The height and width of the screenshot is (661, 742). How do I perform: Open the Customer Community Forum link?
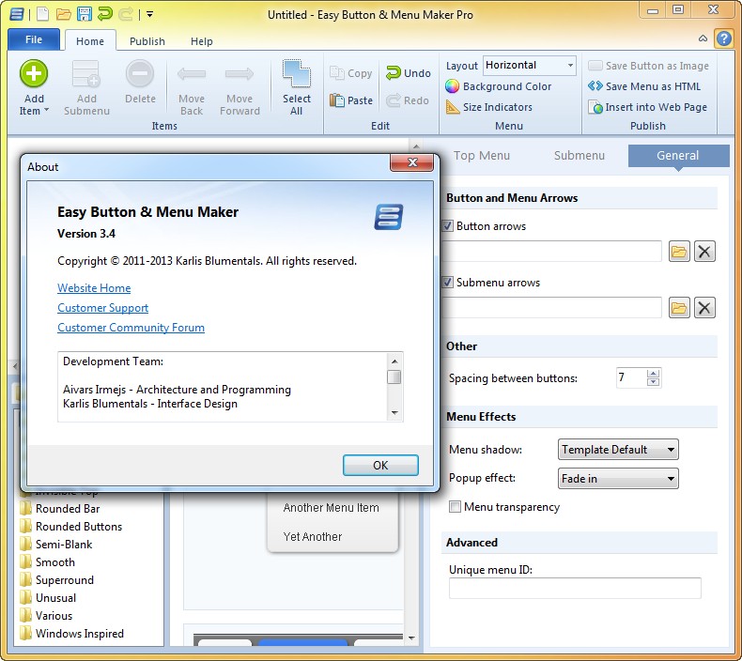(131, 328)
